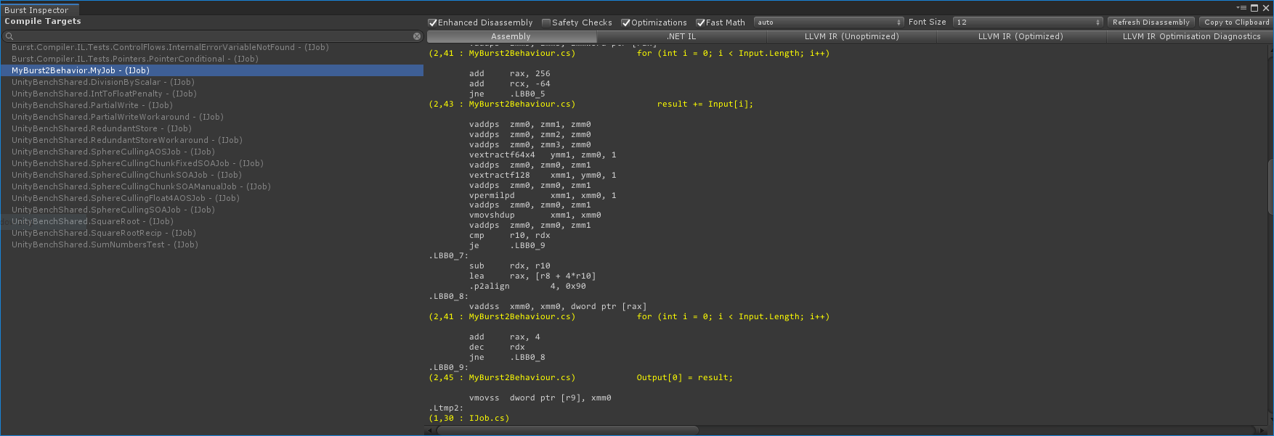Switch to the .NET IL tab

[681, 36]
